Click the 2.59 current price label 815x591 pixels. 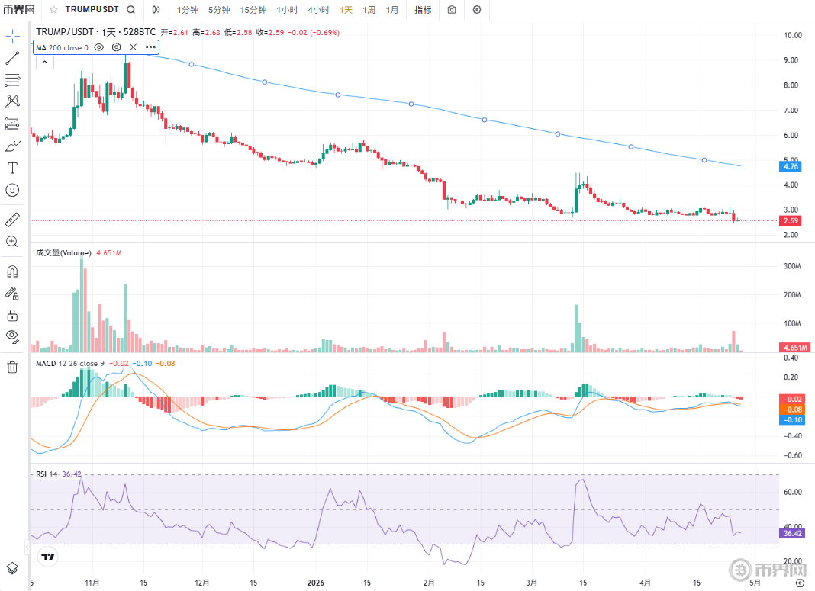point(790,220)
